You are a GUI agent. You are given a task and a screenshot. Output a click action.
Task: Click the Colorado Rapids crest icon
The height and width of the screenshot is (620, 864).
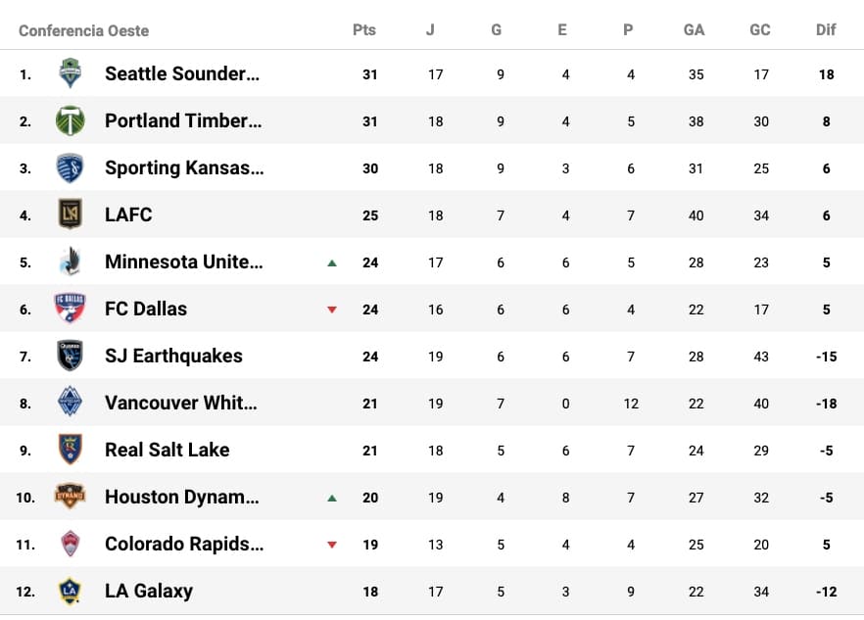(70, 544)
